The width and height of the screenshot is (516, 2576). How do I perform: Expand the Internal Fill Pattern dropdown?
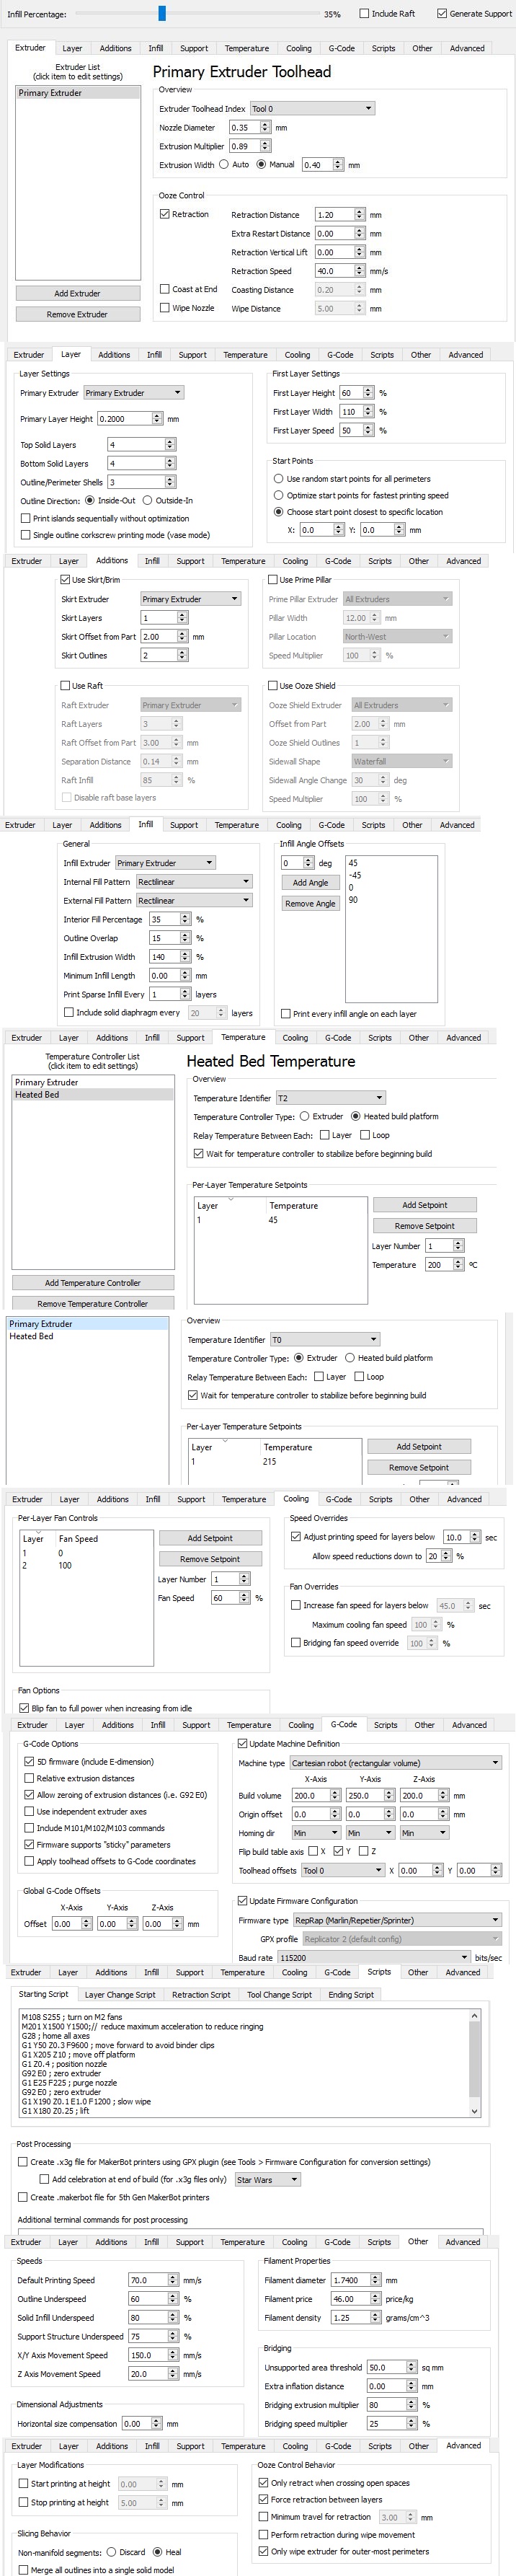point(193,882)
